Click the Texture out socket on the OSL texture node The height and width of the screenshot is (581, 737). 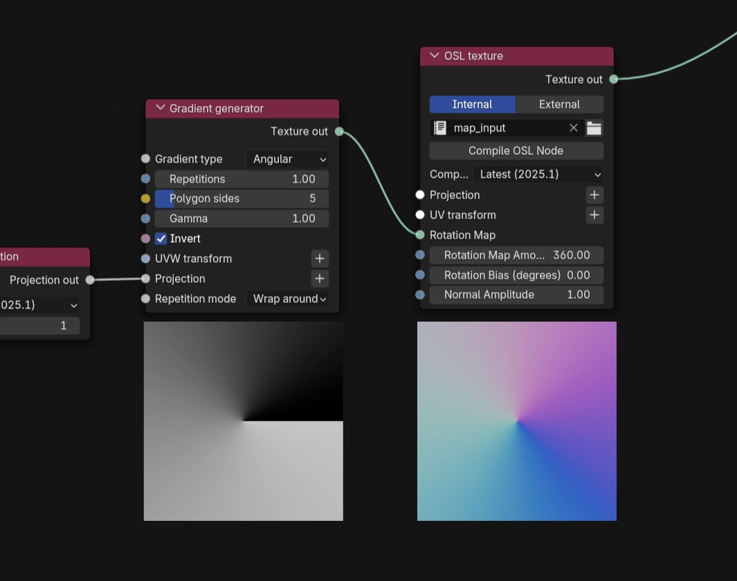tap(612, 79)
